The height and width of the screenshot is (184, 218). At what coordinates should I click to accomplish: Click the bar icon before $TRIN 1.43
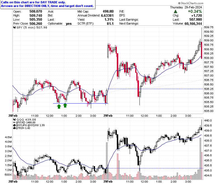tap(14, 128)
